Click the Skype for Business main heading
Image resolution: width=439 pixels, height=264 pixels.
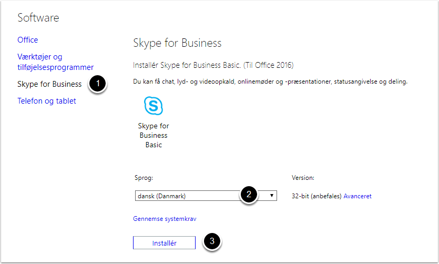tap(177, 43)
